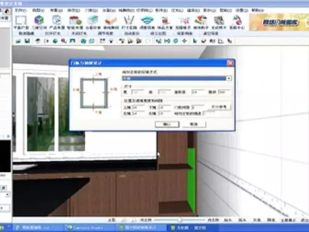
Task: Select the arrow pointer tool in small toolbar
Action: pyautogui.click(x=195, y=41)
